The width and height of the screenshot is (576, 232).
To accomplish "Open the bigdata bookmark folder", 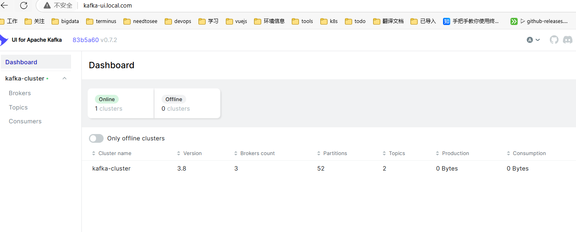I will 65,21.
